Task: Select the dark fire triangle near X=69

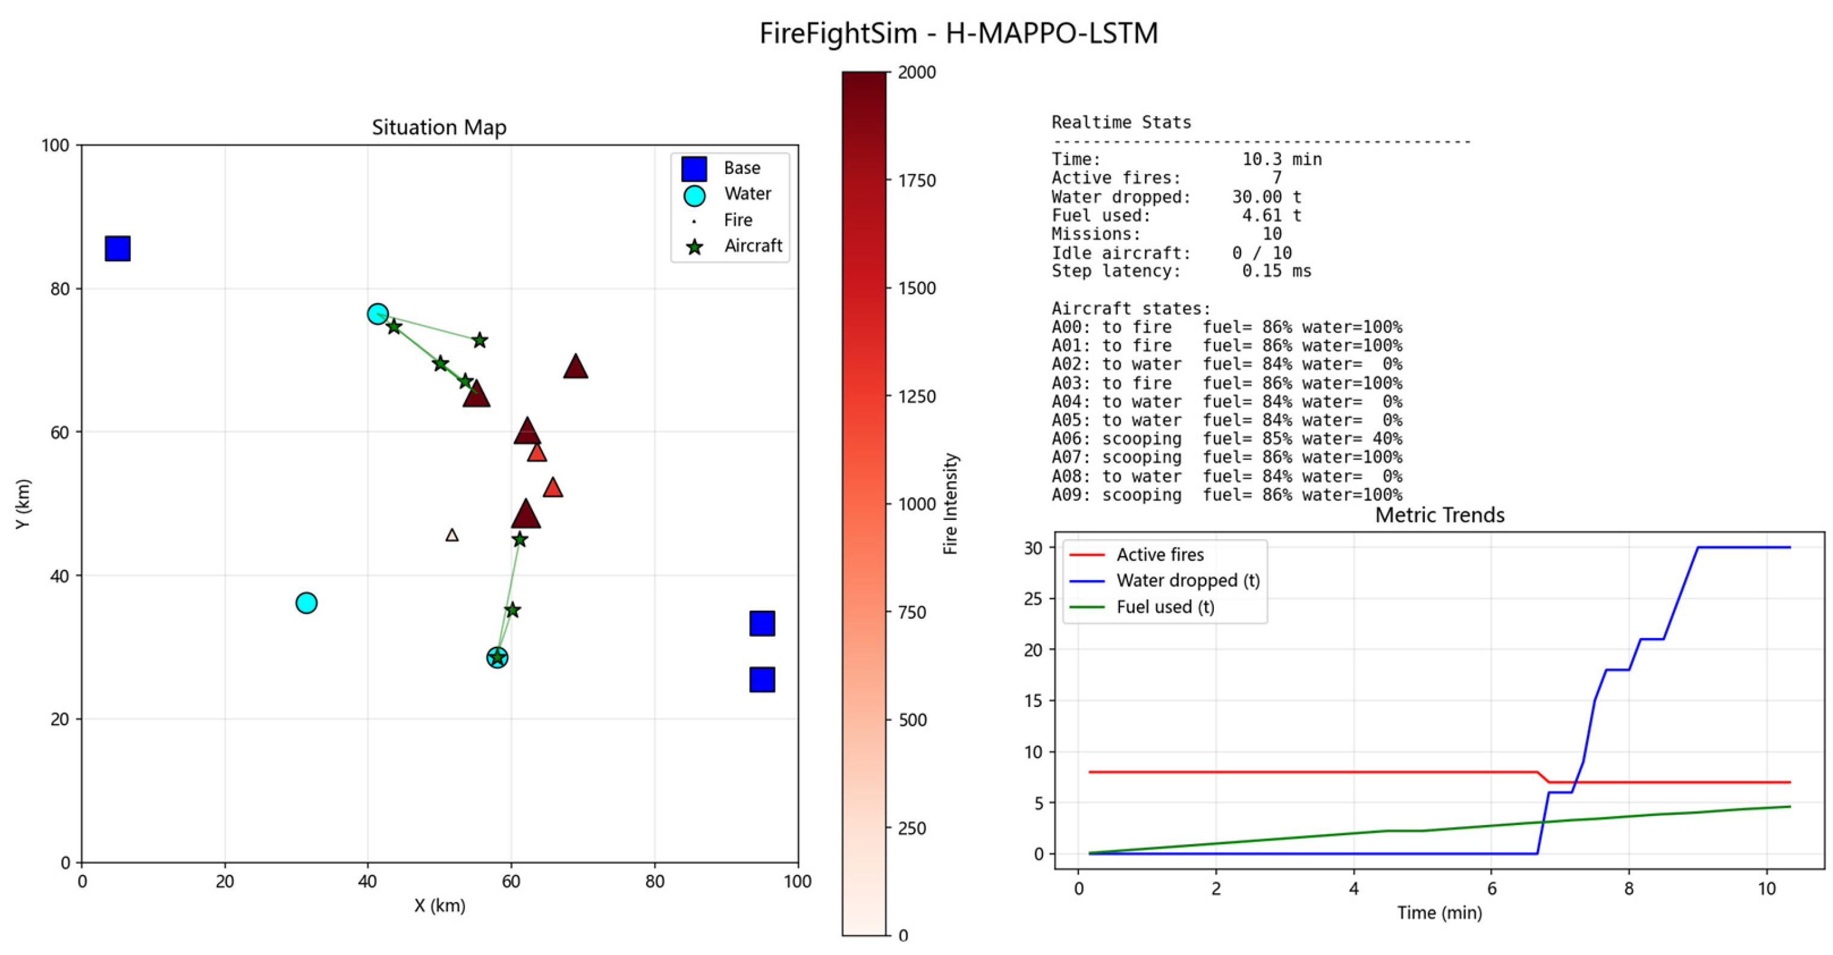Action: 576,367
